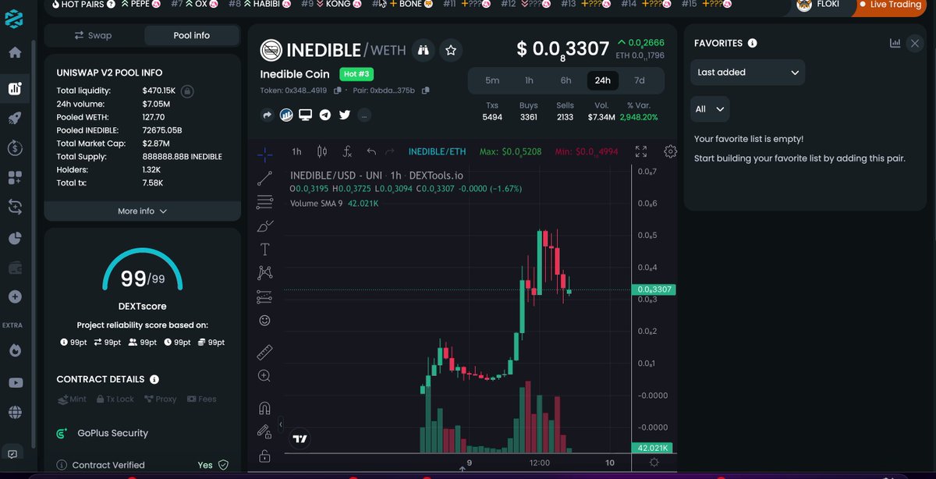The height and width of the screenshot is (479, 936).
Task: Open the DEXTools logo home
Action: pos(15,20)
